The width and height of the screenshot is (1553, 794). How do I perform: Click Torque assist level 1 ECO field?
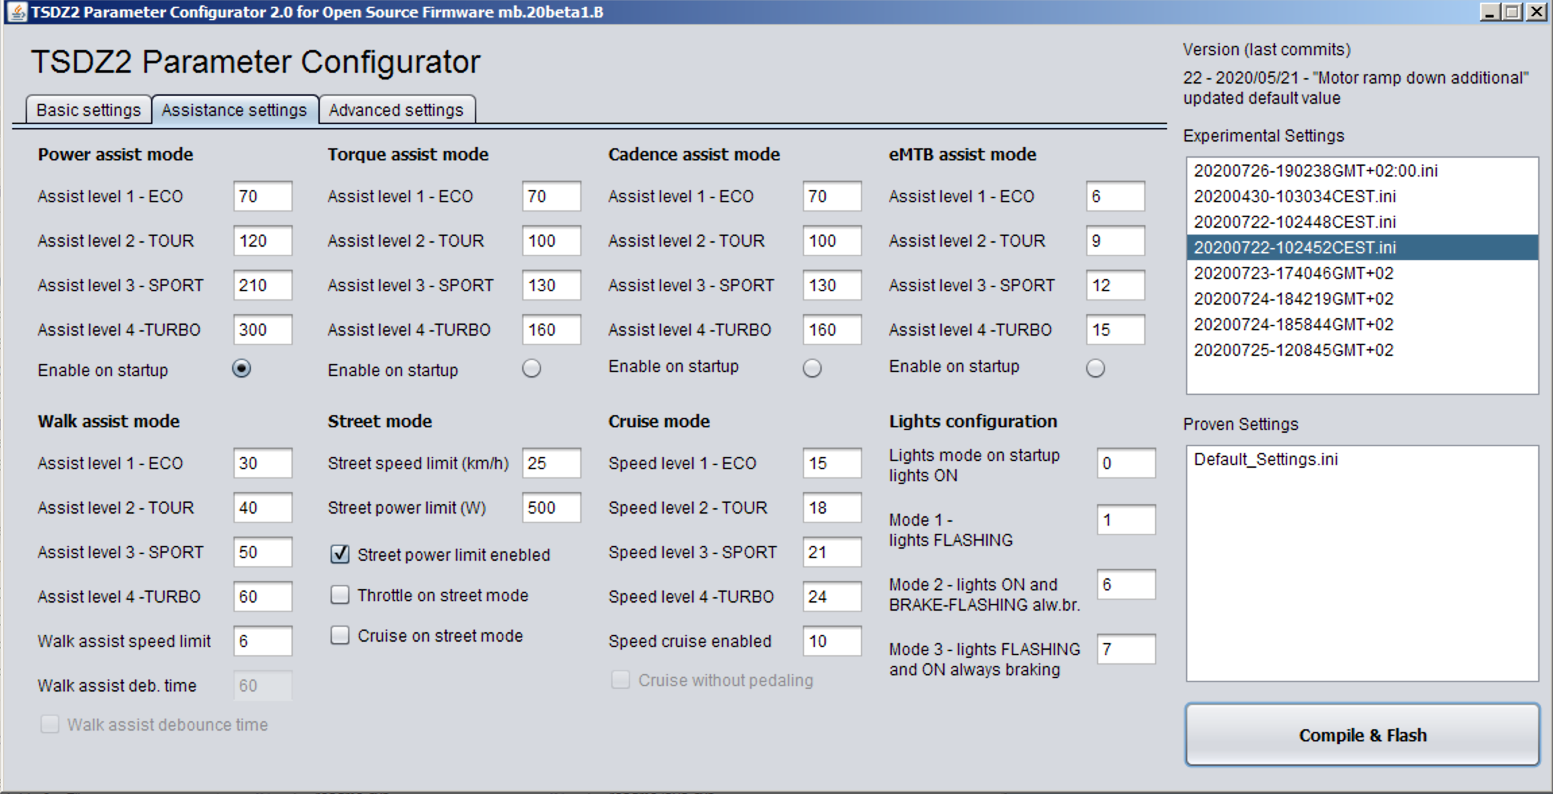pos(552,196)
